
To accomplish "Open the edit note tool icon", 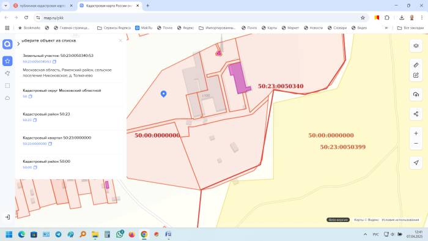I will coord(416,75).
